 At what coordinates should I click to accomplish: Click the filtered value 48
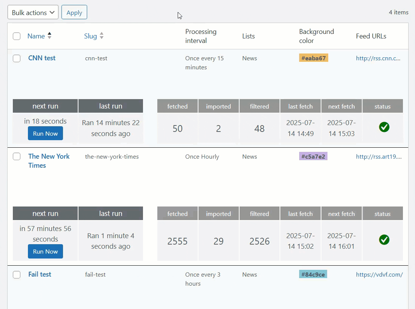(260, 128)
